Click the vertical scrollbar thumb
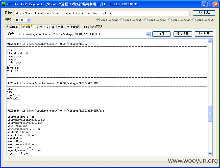220x168 pixels. tap(210, 113)
